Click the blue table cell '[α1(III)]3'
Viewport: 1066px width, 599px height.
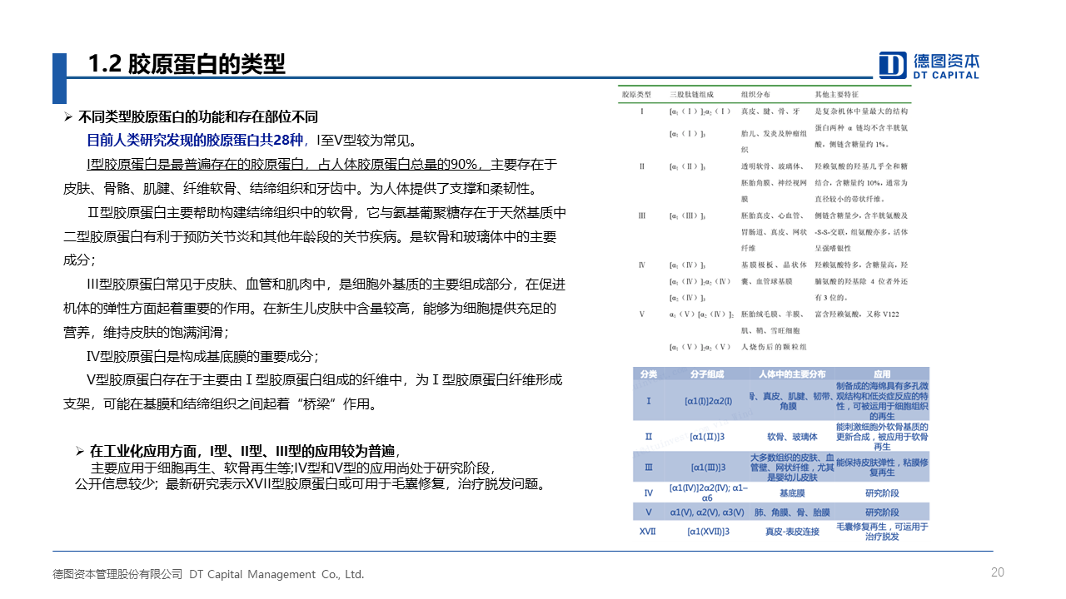click(x=709, y=468)
